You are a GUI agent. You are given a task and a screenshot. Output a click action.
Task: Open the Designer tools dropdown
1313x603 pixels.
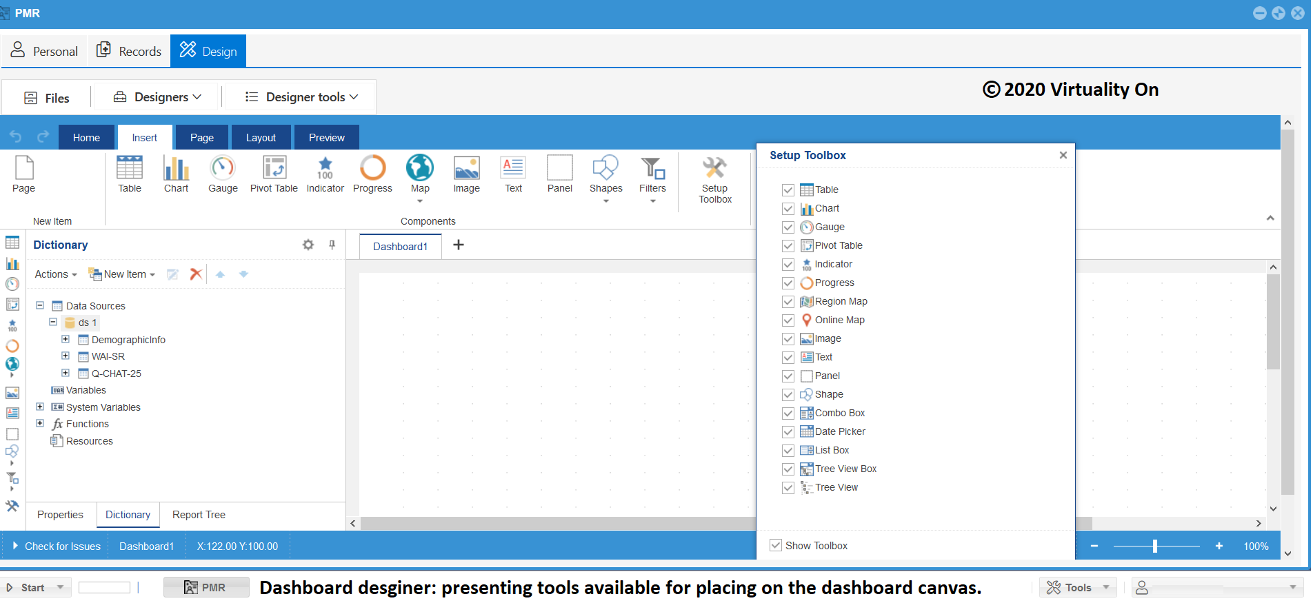pyautogui.click(x=301, y=97)
